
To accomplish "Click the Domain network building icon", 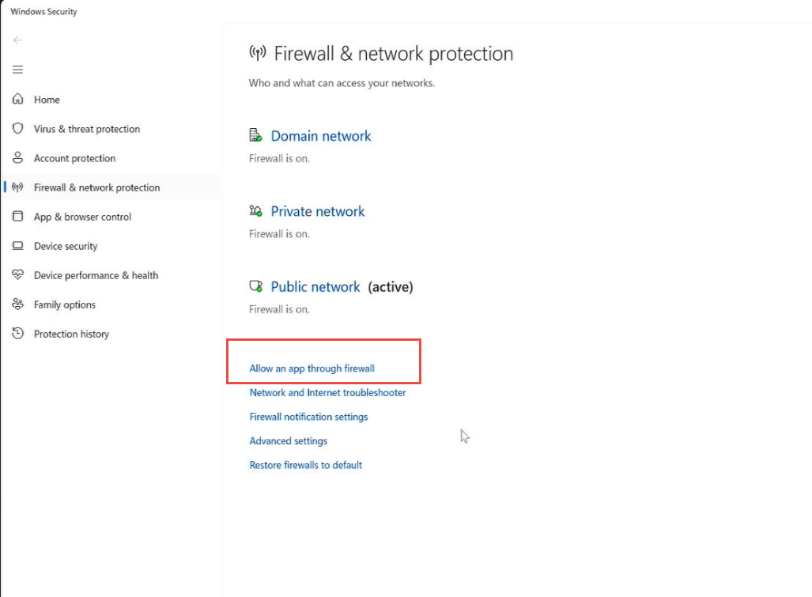I will tap(255, 136).
